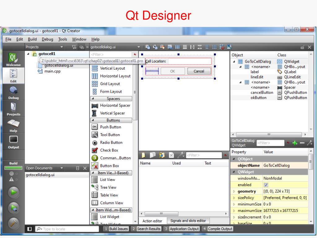Click the green build progress bar
The image size is (317, 238).
(13, 168)
